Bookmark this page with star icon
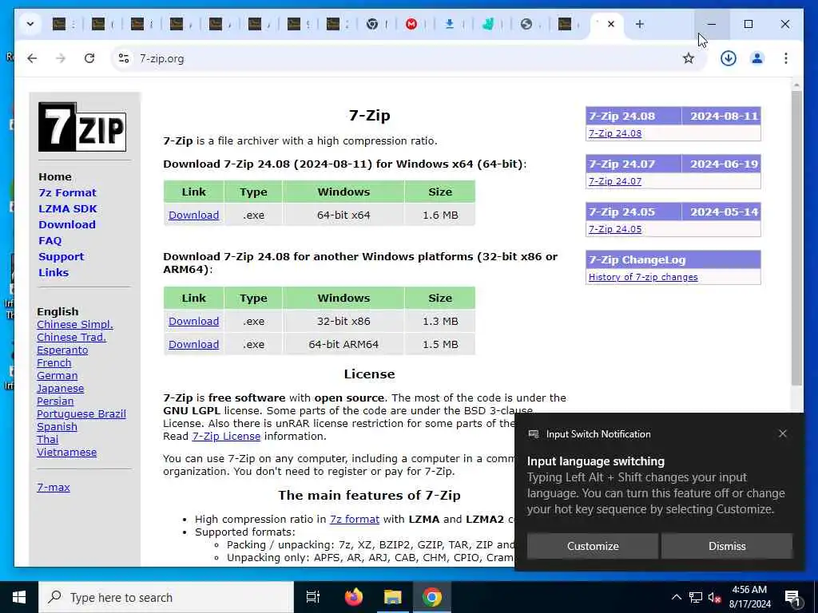The height and width of the screenshot is (613, 818). point(689,58)
